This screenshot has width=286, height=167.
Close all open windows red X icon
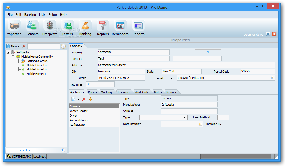274,34
